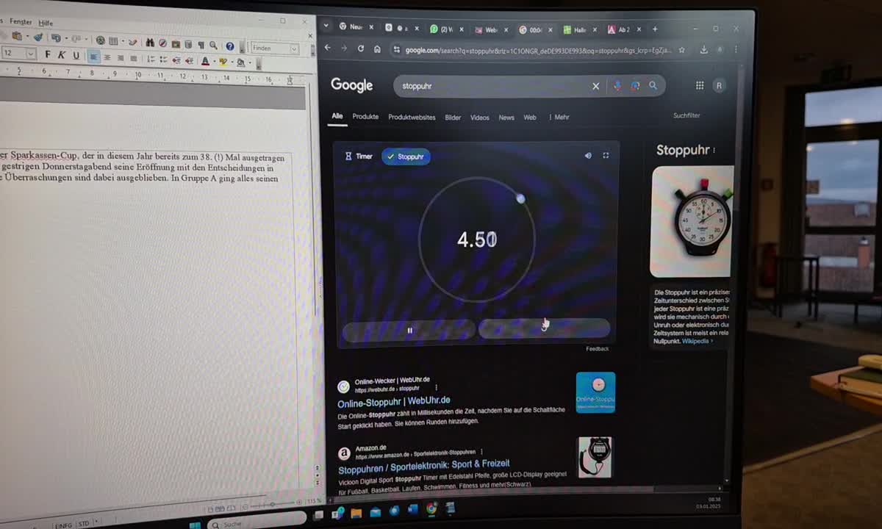Click the stopwatch reset button

click(544, 328)
